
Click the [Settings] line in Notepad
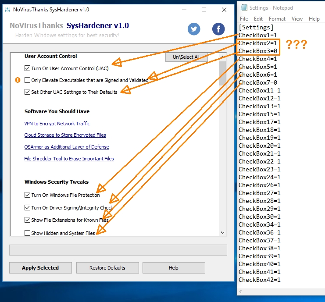[x=256, y=27]
